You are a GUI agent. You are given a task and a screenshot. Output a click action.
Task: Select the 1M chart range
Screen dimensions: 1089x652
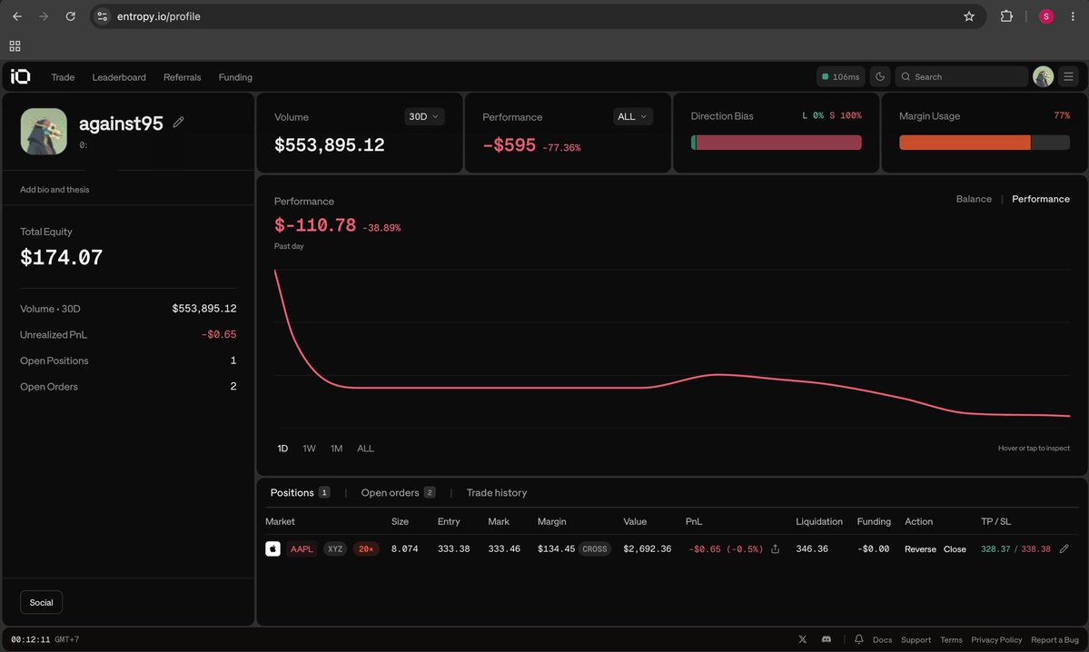point(336,449)
